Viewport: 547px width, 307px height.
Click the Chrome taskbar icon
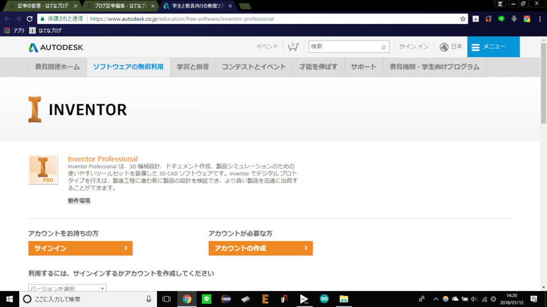tap(187, 299)
